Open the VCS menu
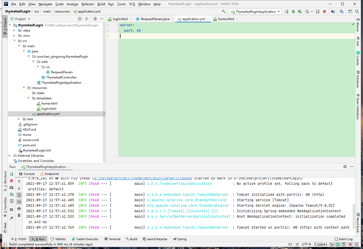The height and width of the screenshot is (249, 363). 132,4
